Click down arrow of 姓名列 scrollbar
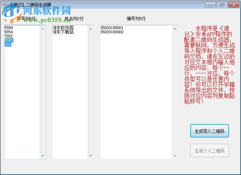Viewport: 241px width, 175px height. coord(91,156)
